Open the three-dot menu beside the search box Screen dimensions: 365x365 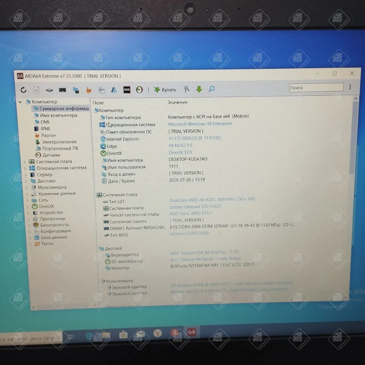pyautogui.click(x=350, y=87)
